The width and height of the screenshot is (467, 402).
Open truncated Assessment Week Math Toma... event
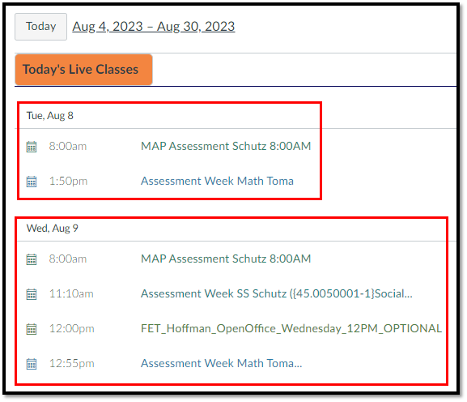tap(221, 364)
